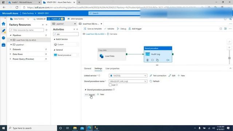The image size is (233, 131).
Task: Click Refresh beside stored procedure name
Action: coord(154,81)
